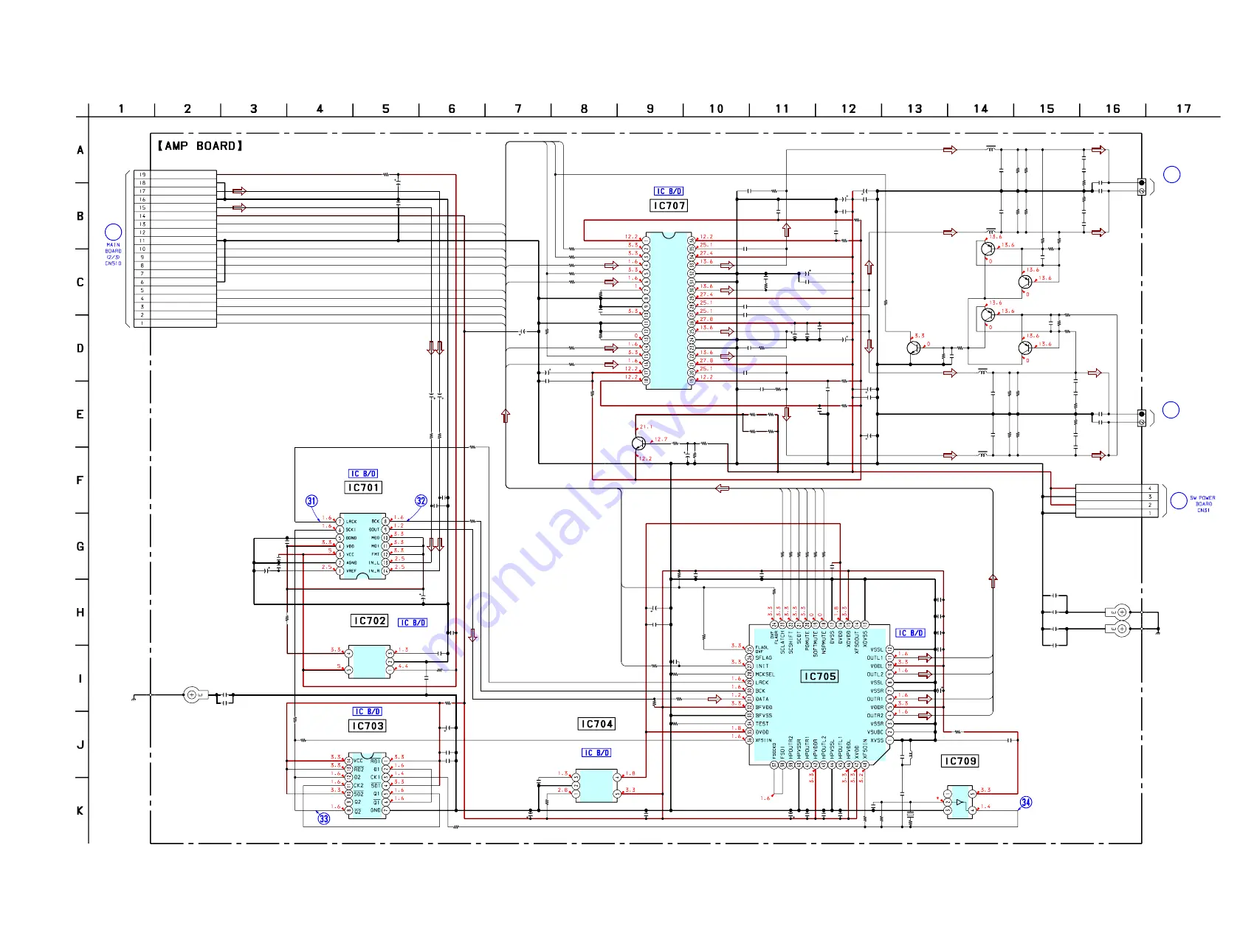
Task: Select the IC704 chip body
Action: (x=596, y=786)
